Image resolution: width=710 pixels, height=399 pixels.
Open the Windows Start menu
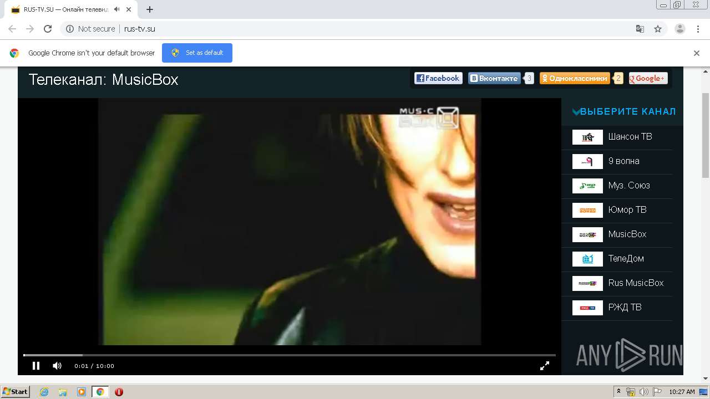pos(16,392)
